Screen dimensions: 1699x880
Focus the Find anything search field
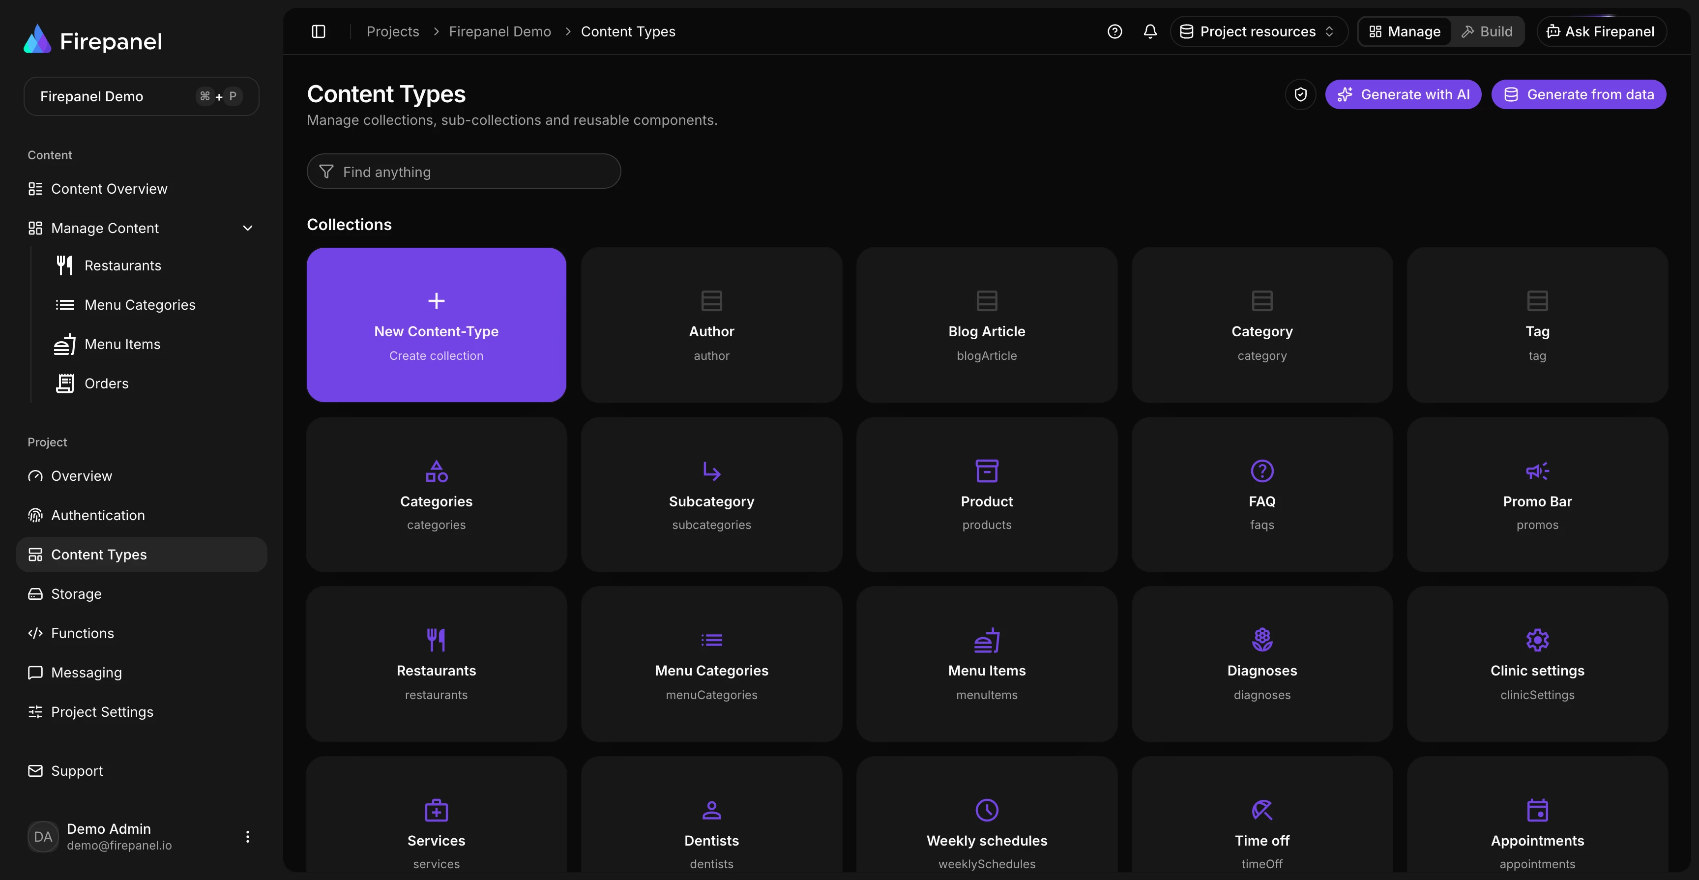coord(464,172)
